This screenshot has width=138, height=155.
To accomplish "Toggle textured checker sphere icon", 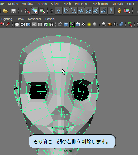I will [83, 24].
